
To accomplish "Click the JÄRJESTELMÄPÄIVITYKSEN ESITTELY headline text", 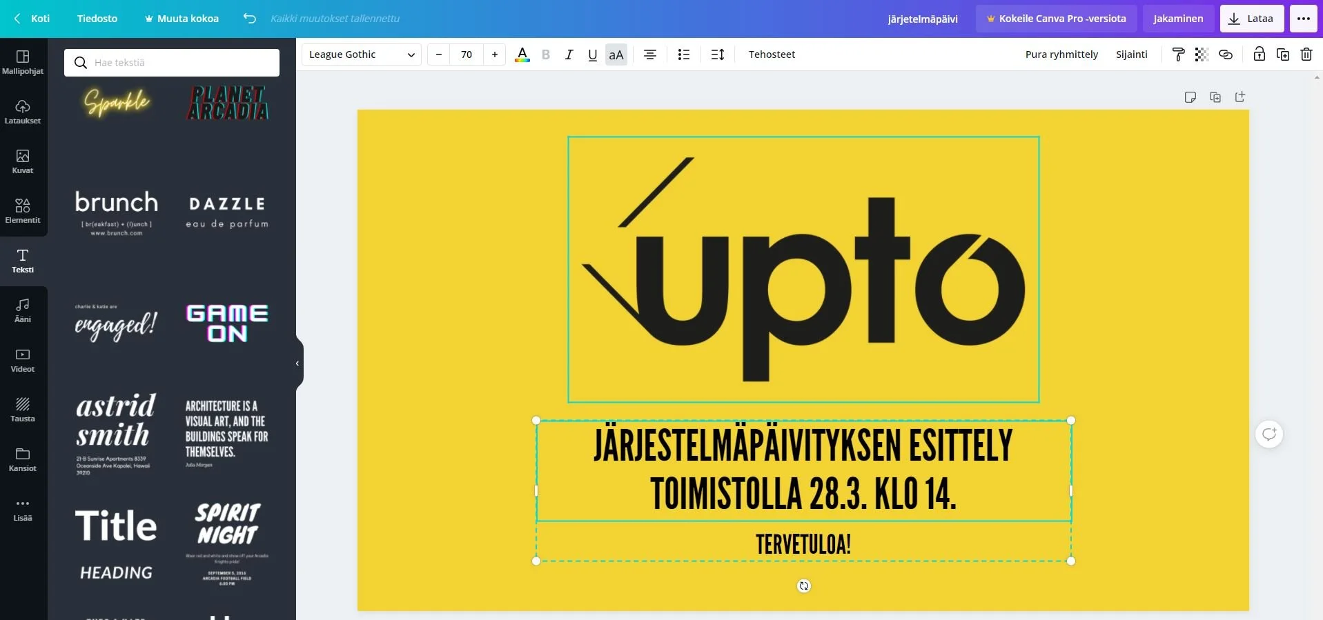I will pyautogui.click(x=803, y=446).
